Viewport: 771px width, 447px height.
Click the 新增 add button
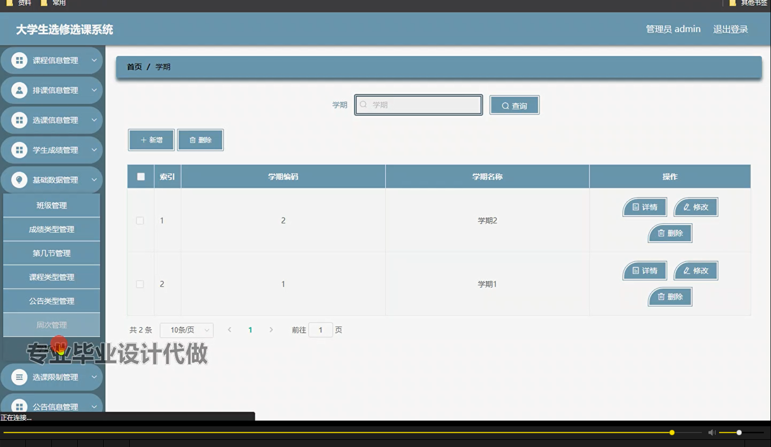pyautogui.click(x=151, y=140)
